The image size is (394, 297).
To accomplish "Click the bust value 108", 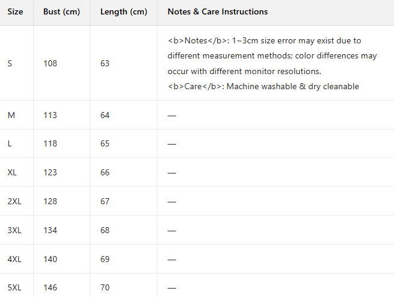I will tap(51, 63).
